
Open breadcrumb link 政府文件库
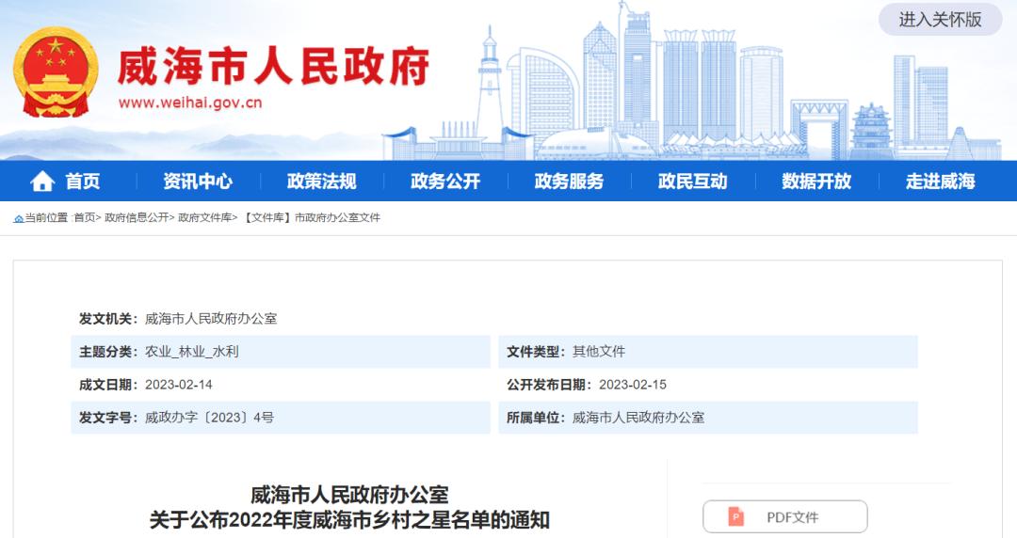[x=205, y=218]
